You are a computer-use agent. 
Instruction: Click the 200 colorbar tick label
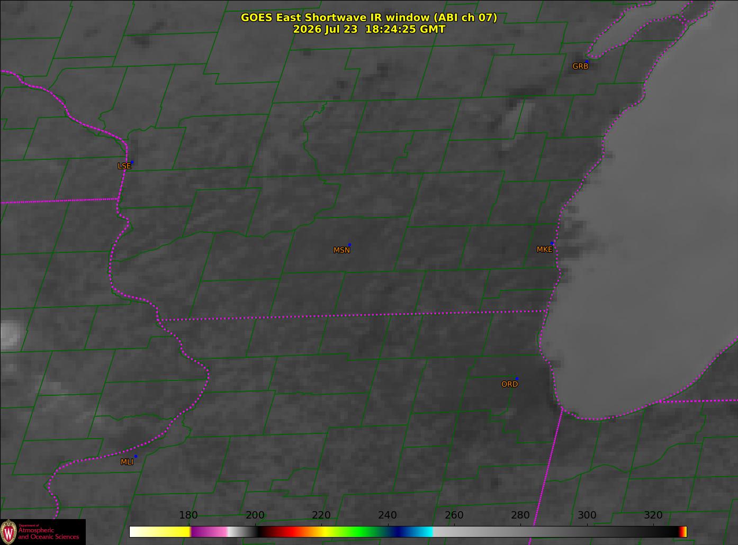[255, 515]
